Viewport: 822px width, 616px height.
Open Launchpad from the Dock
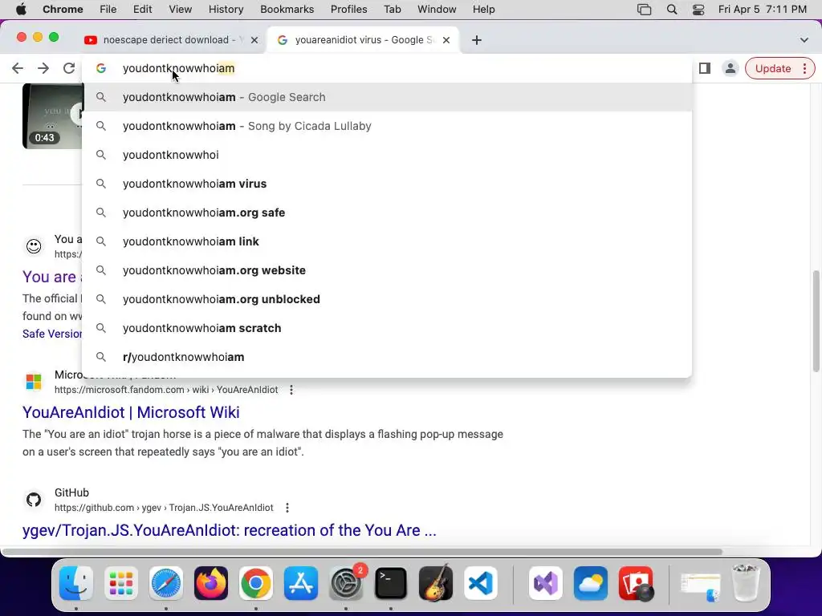pyautogui.click(x=121, y=583)
